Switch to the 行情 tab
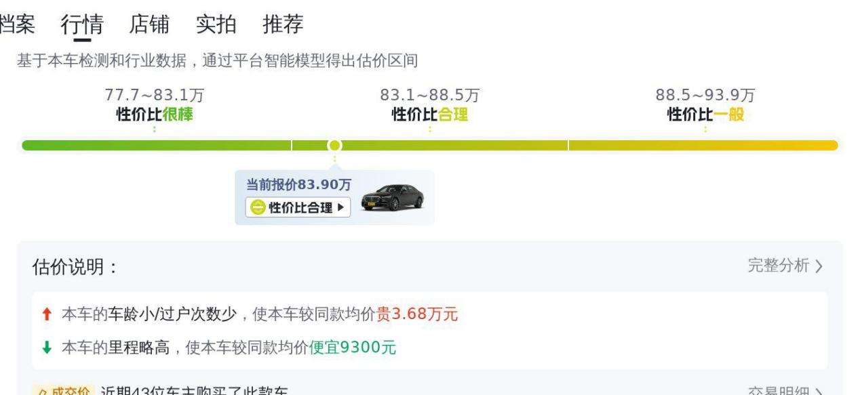Viewport: 860px width, 395px height. click(x=82, y=24)
